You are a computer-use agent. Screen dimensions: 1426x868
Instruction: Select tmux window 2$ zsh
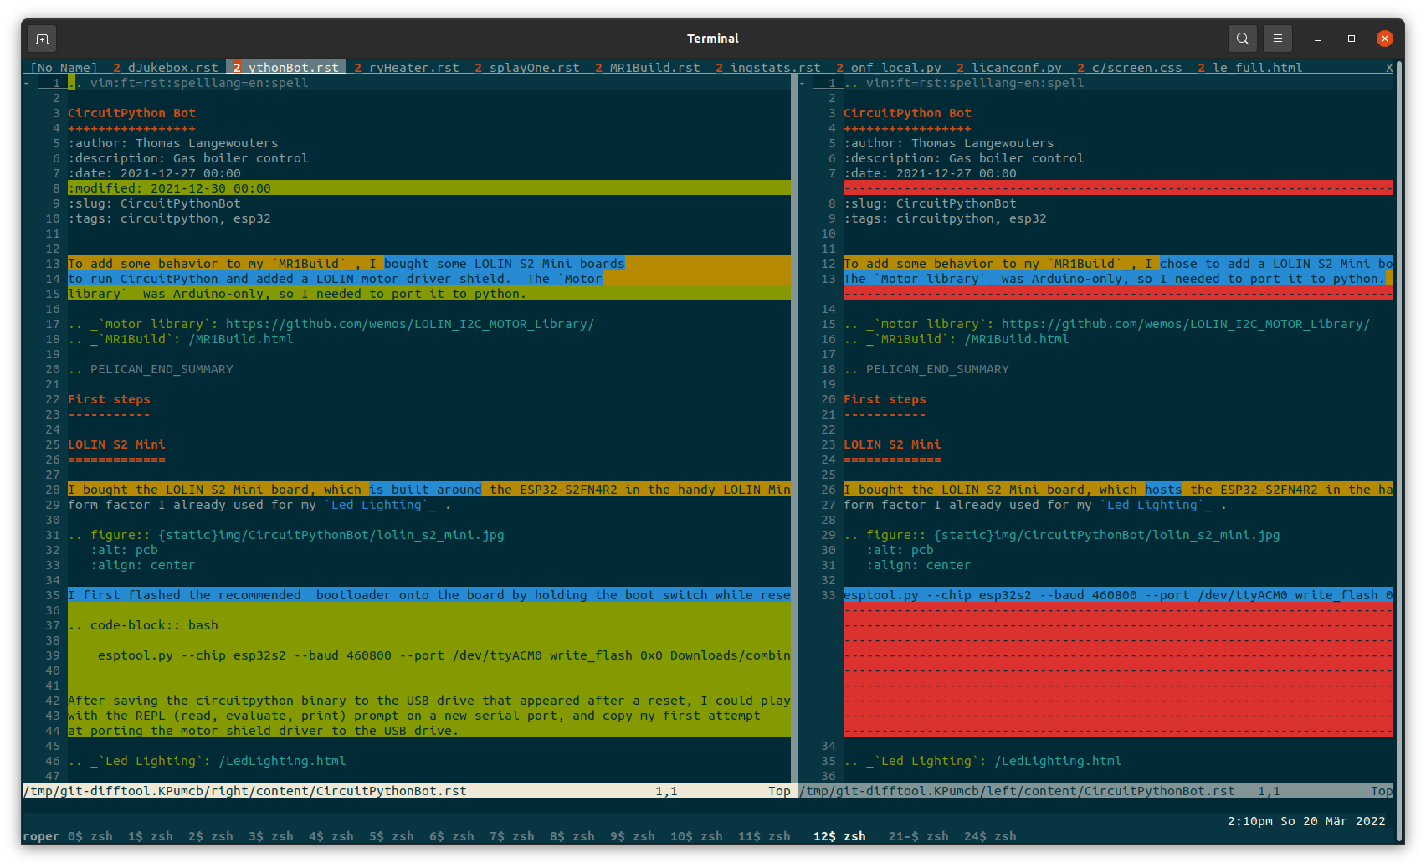click(211, 836)
